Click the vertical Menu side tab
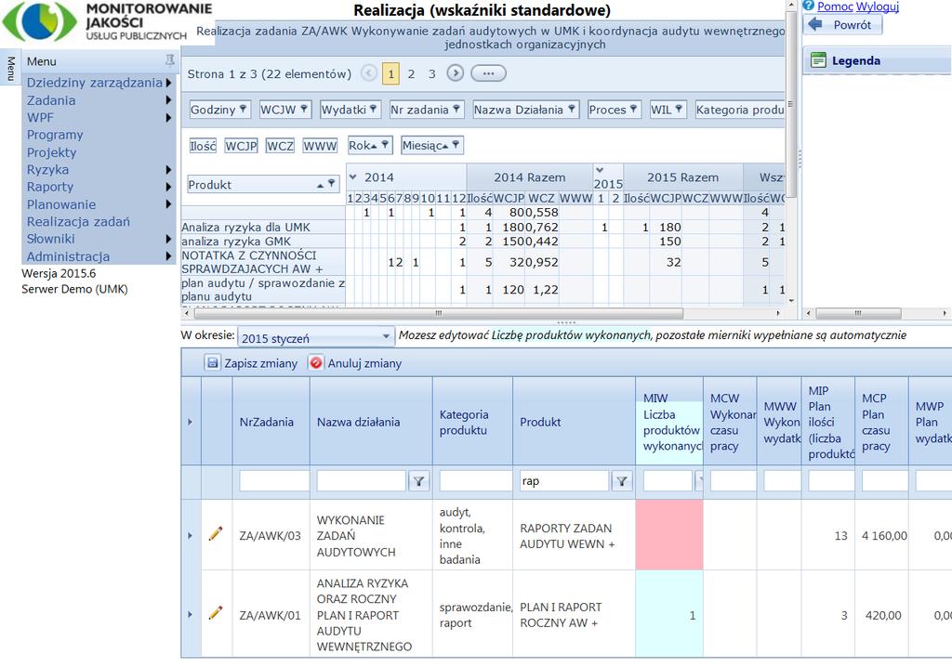Screen dimensions: 952x667 (x=10, y=68)
